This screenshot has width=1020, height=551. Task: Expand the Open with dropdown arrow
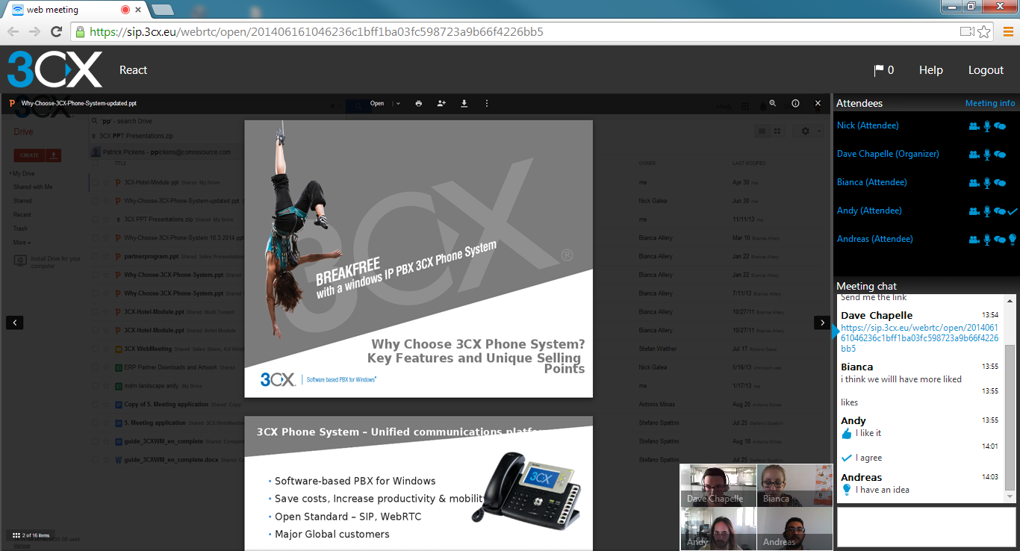[398, 104]
